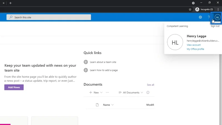Sort by the Name column header
Screen dimensions: 222x125
pos(108,105)
